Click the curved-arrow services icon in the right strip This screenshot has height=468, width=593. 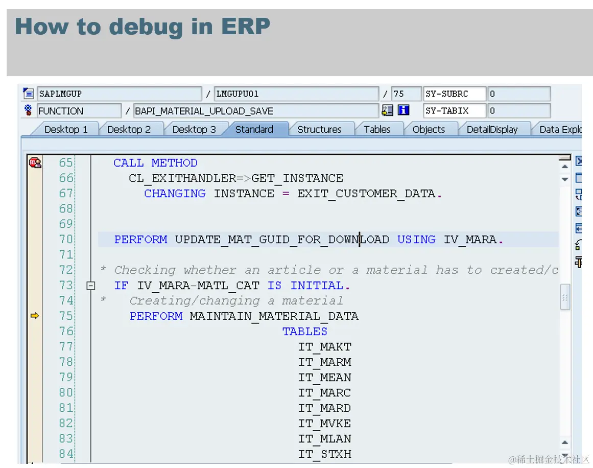tap(579, 245)
